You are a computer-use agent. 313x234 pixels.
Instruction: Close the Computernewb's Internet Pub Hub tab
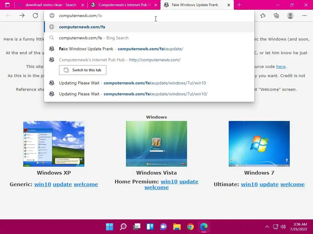[x=156, y=5]
